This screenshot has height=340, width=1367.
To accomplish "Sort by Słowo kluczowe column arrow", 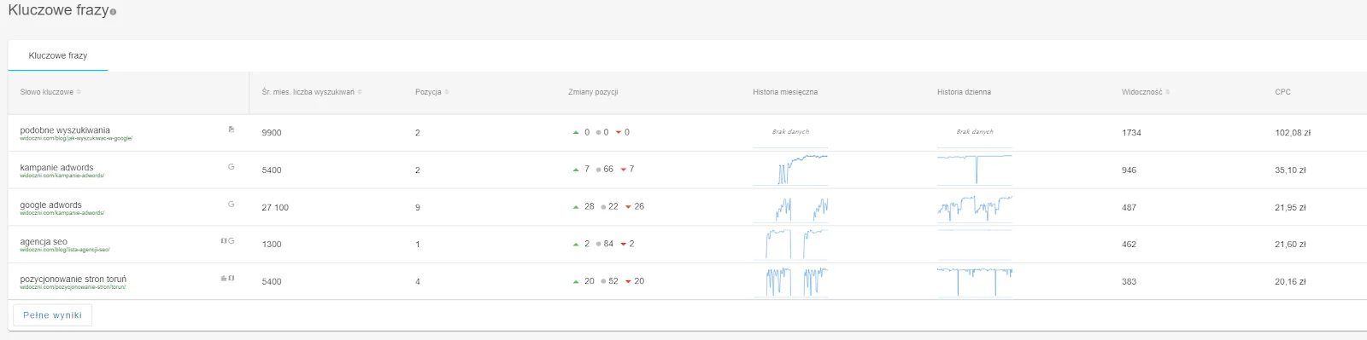I will (79, 92).
